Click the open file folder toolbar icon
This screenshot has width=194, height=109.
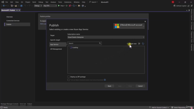click(x=16, y=6)
